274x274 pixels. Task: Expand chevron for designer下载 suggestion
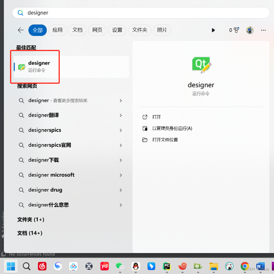tap(121, 160)
